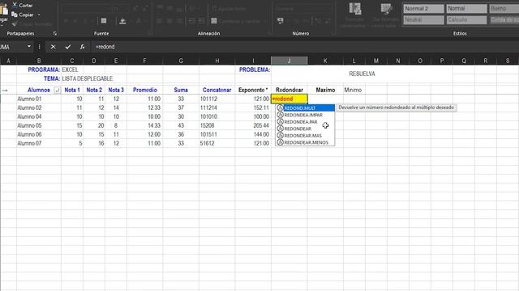Click the EXCEL cell next to PROGRAMA
This screenshot has width=519, height=291.
pos(72,70)
